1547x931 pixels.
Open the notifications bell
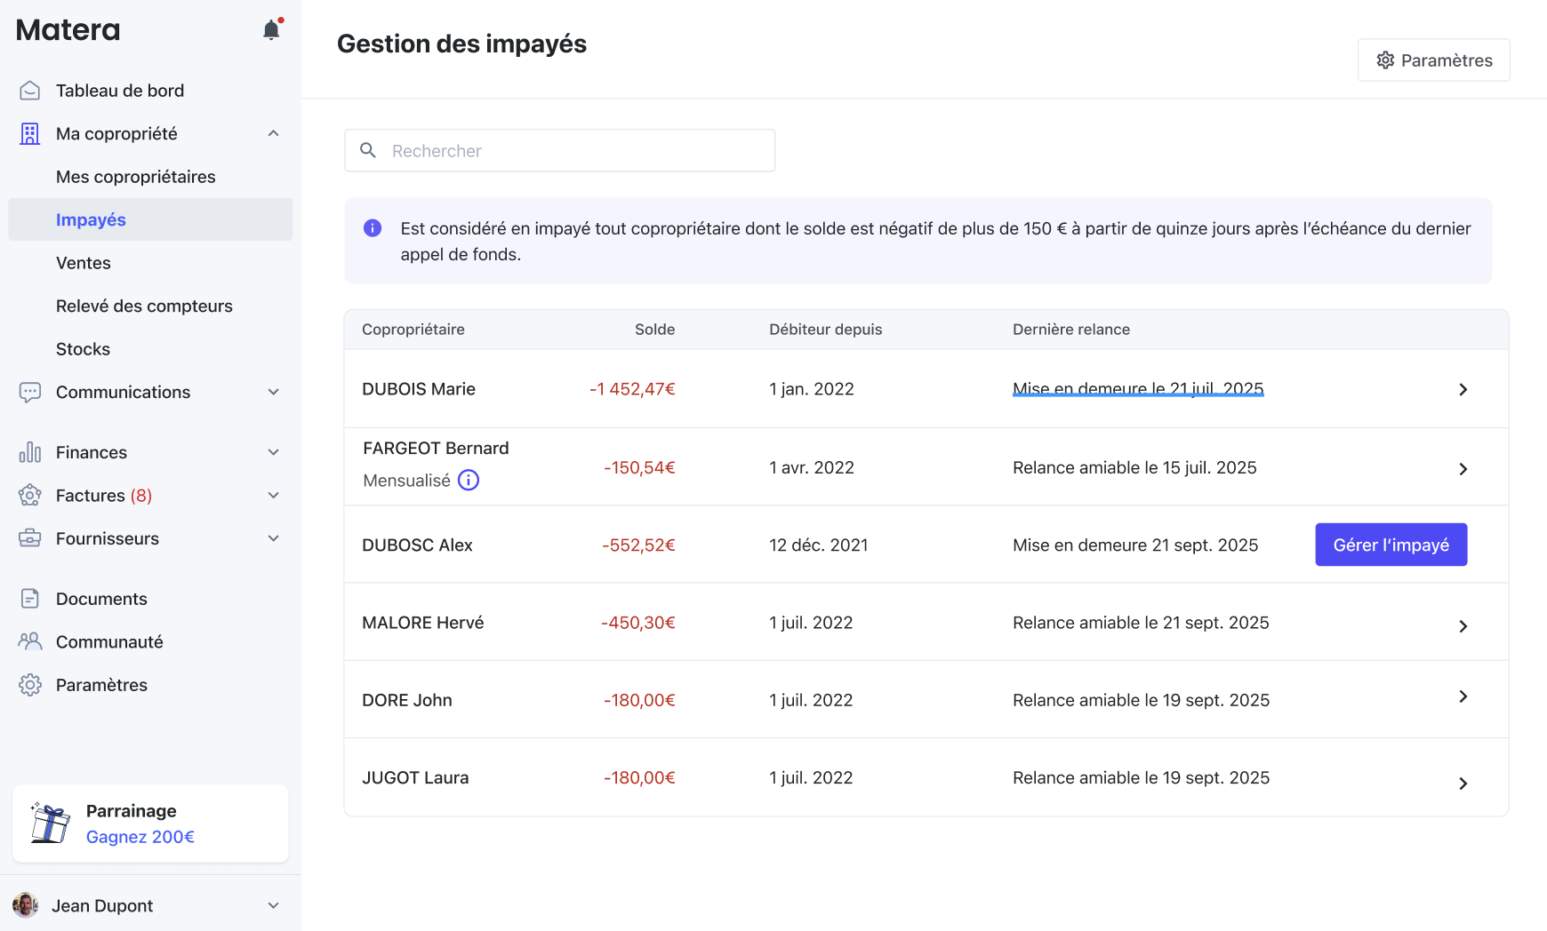271,30
